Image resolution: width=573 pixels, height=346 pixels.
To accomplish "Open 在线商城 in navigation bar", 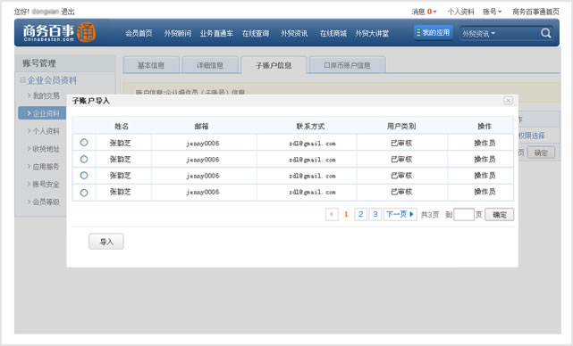I will click(x=333, y=33).
